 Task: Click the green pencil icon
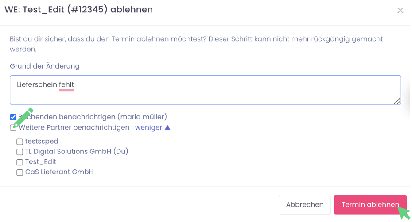click(23, 117)
